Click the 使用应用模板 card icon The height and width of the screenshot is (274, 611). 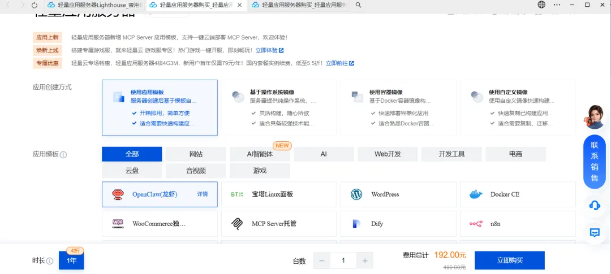(x=118, y=97)
